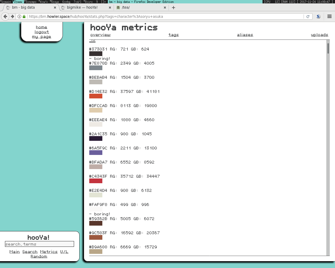Click the red-orange #D14E32 color swatch
Image resolution: width=335 pixels, height=268 pixels.
96,96
